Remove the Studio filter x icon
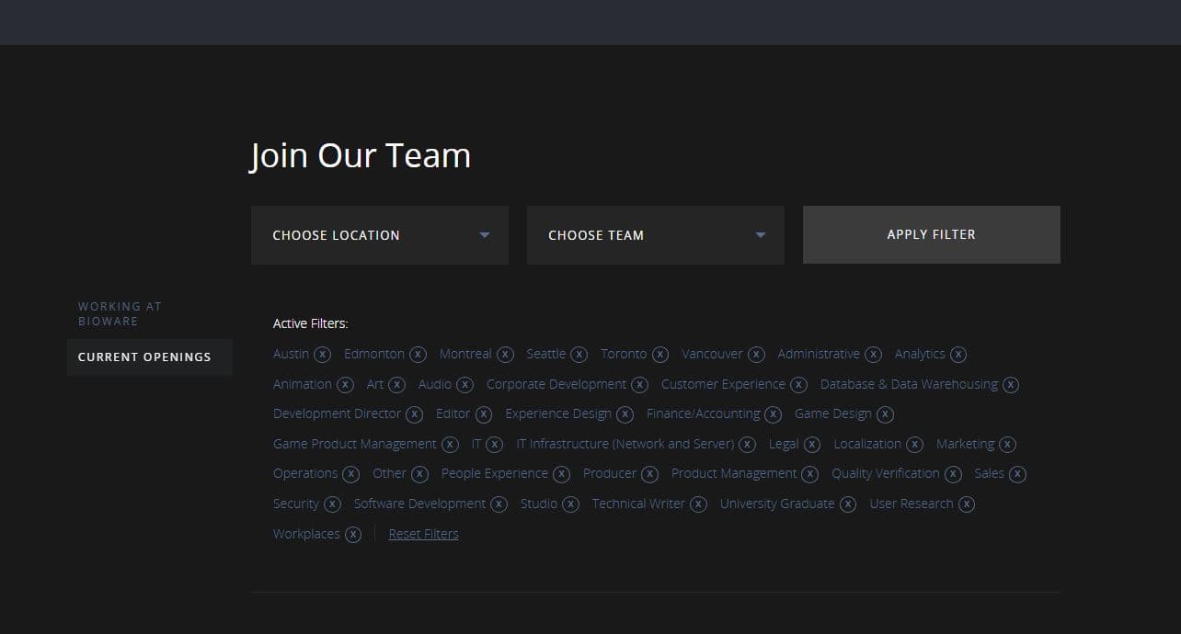The width and height of the screenshot is (1181, 634). click(x=571, y=504)
